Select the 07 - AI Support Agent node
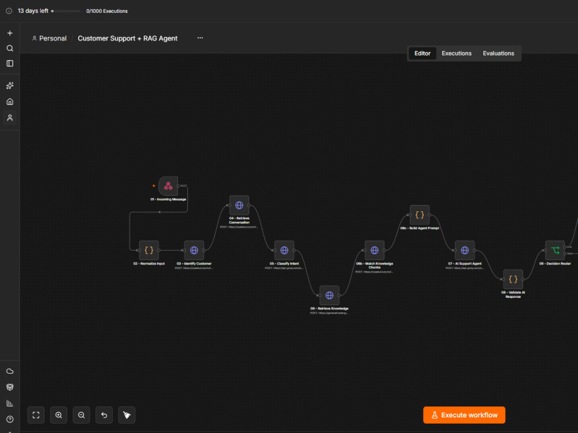This screenshot has width=578, height=433. point(465,251)
